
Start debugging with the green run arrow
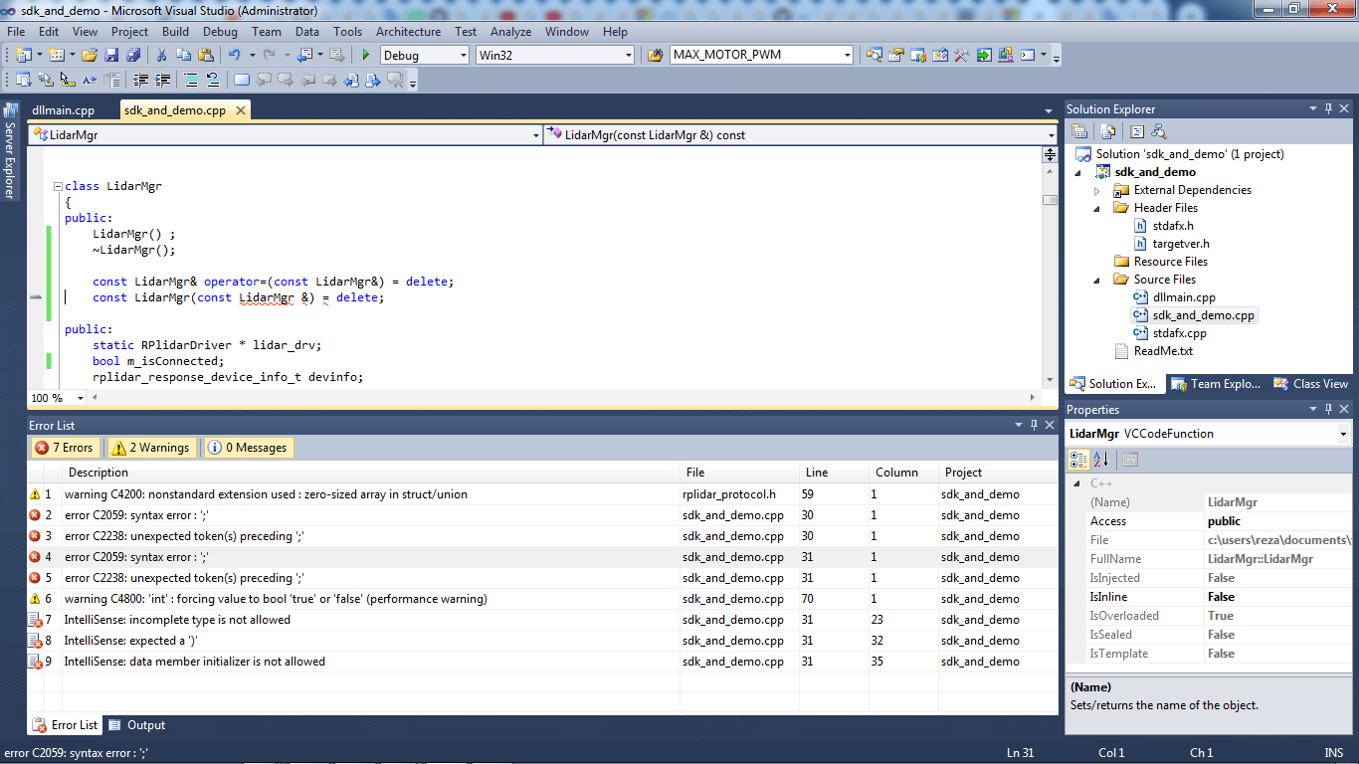[365, 55]
